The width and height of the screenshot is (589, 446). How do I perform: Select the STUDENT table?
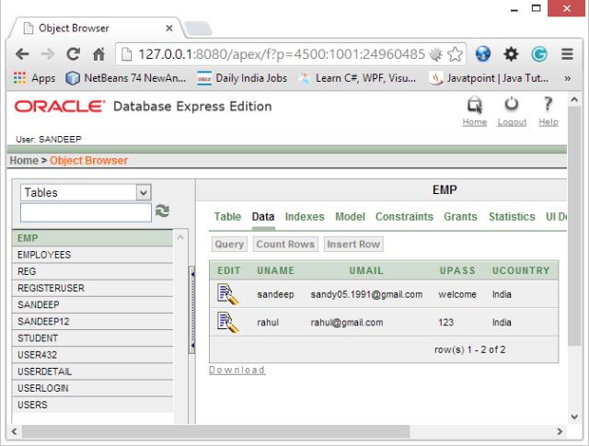(93, 338)
